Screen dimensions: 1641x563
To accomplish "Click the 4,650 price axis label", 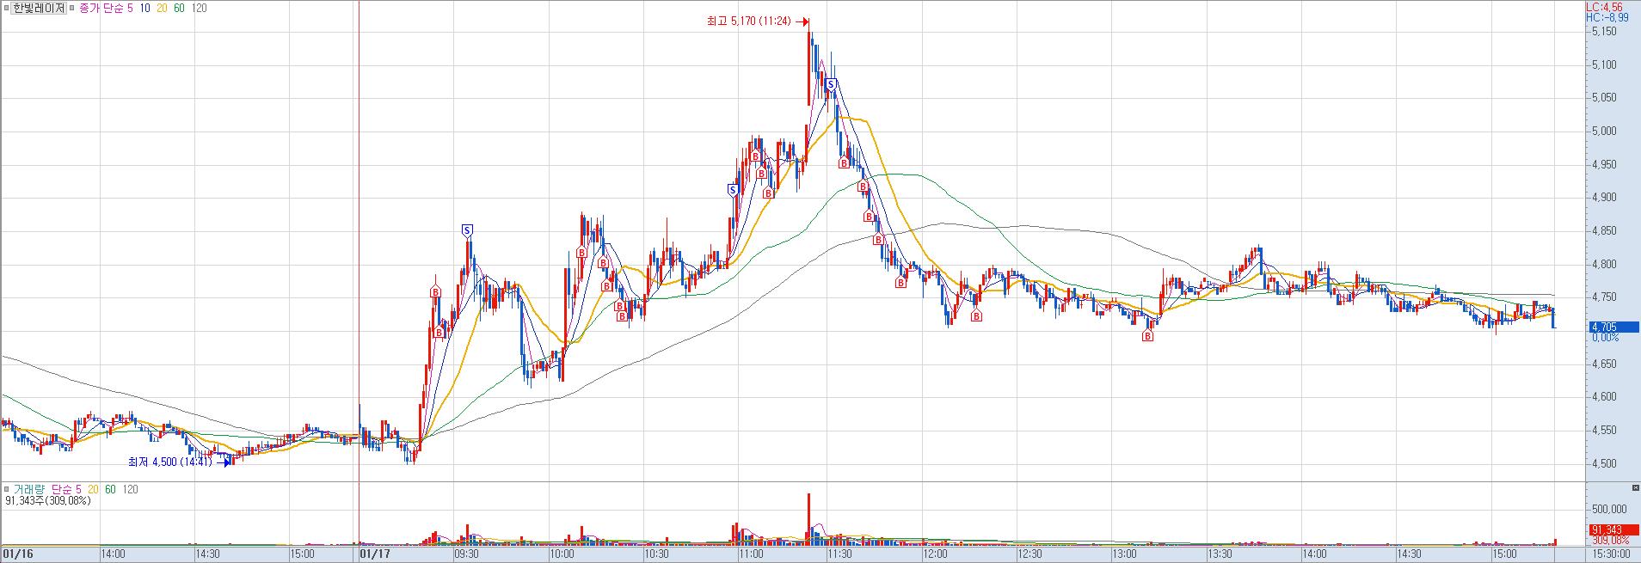I will 1605,364.
